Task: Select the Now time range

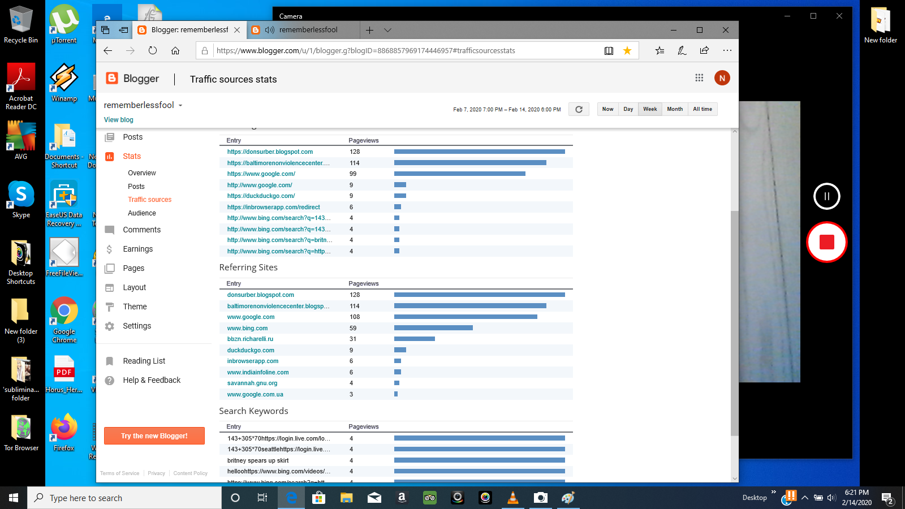Action: [x=607, y=109]
